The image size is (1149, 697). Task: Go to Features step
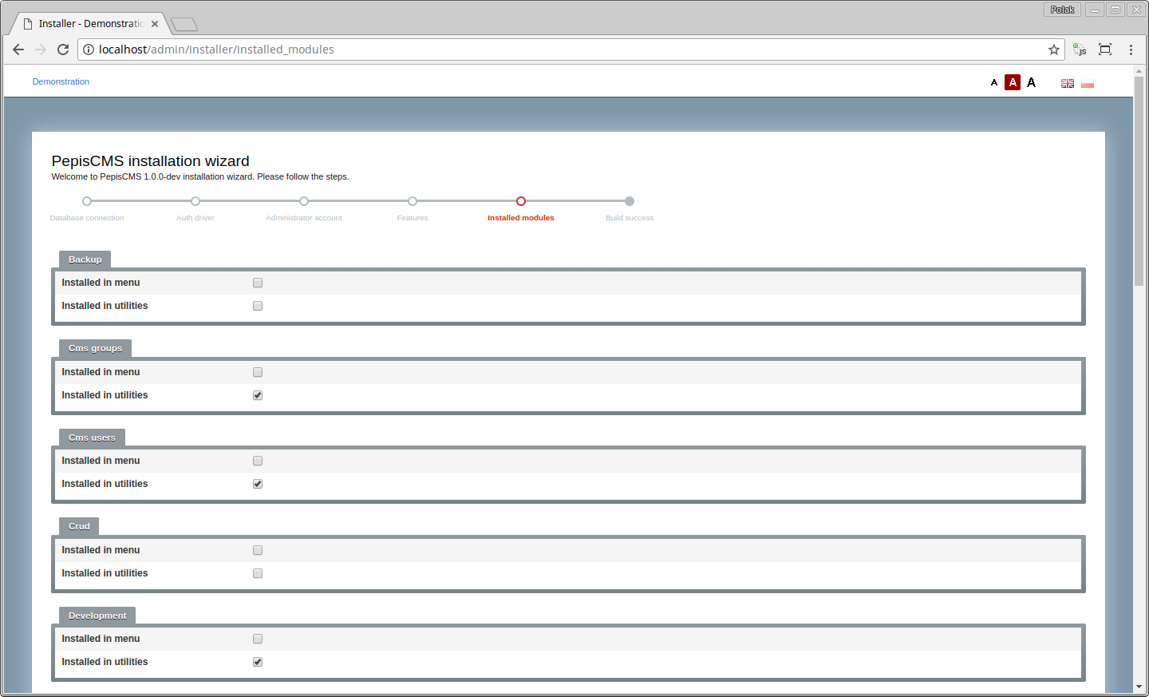413,201
